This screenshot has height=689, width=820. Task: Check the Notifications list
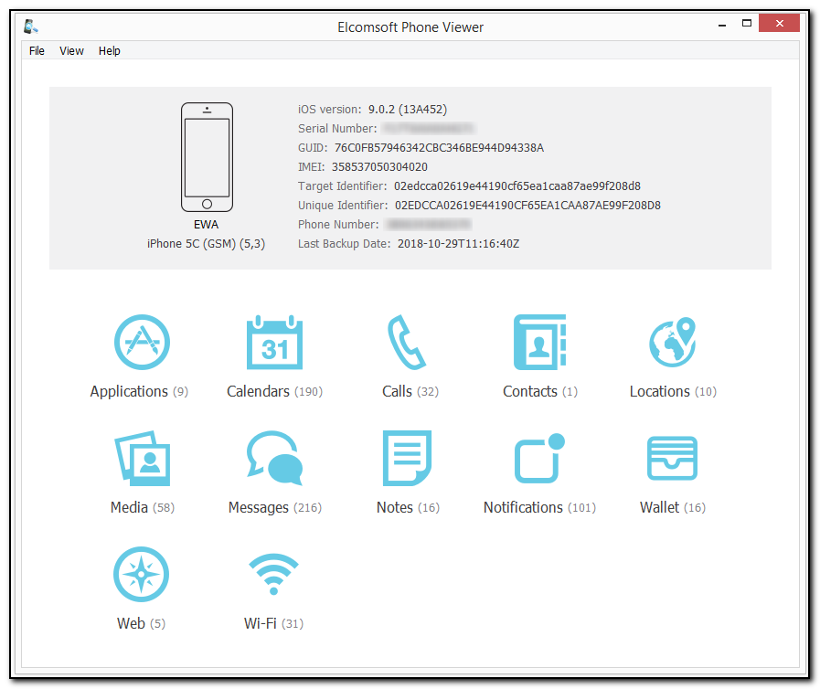click(538, 458)
